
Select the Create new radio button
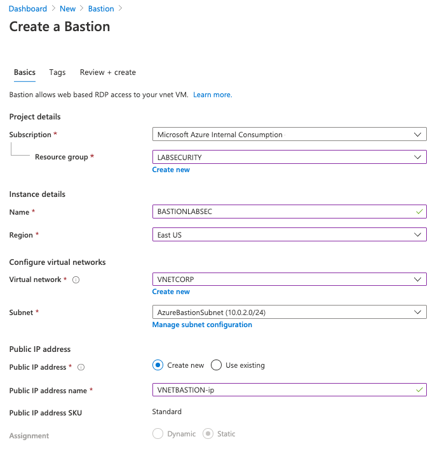pos(158,365)
